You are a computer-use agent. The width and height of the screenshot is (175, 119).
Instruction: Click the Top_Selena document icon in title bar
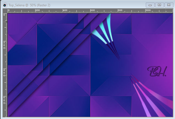click(x=5, y=5)
